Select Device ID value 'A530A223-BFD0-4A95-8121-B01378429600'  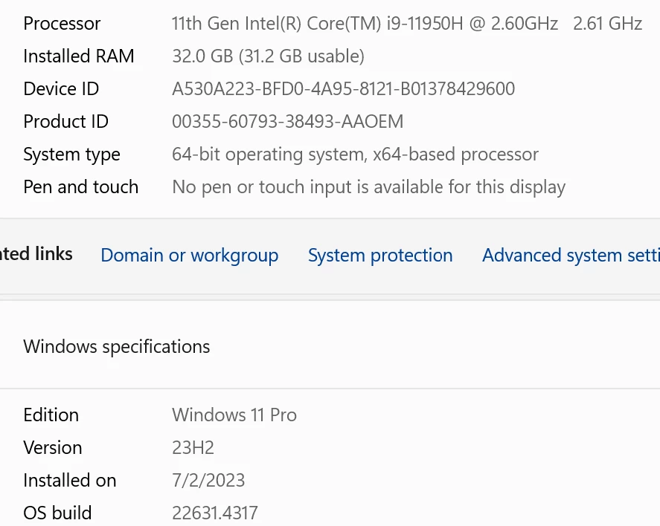tap(344, 89)
